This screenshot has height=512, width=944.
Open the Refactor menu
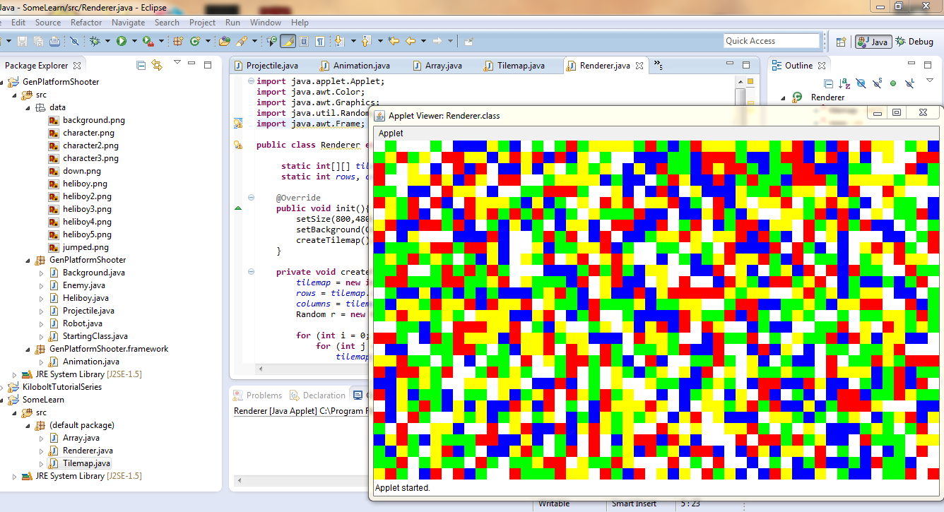click(x=85, y=23)
